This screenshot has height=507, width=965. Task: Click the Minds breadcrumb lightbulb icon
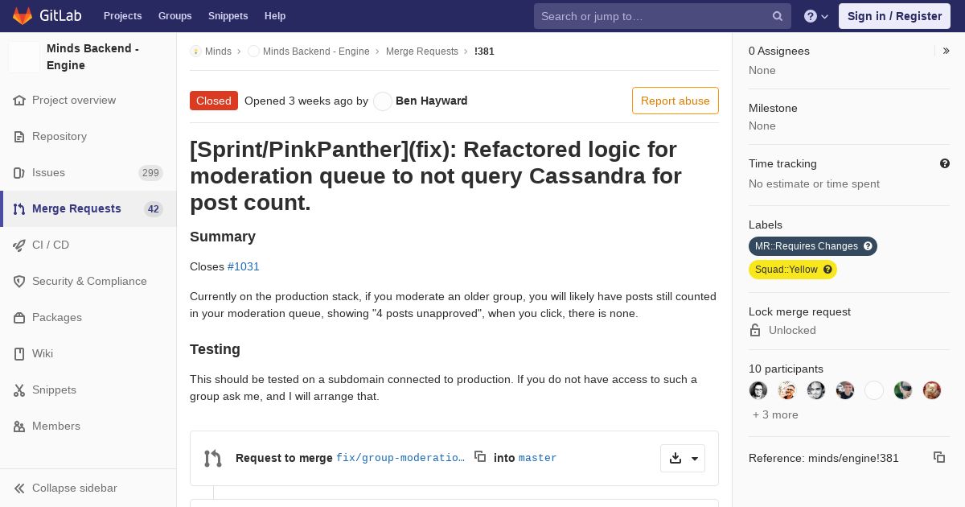195,52
